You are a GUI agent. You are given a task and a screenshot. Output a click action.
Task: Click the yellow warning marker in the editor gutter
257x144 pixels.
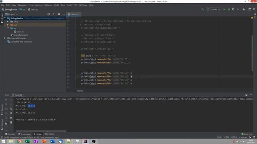252,18
